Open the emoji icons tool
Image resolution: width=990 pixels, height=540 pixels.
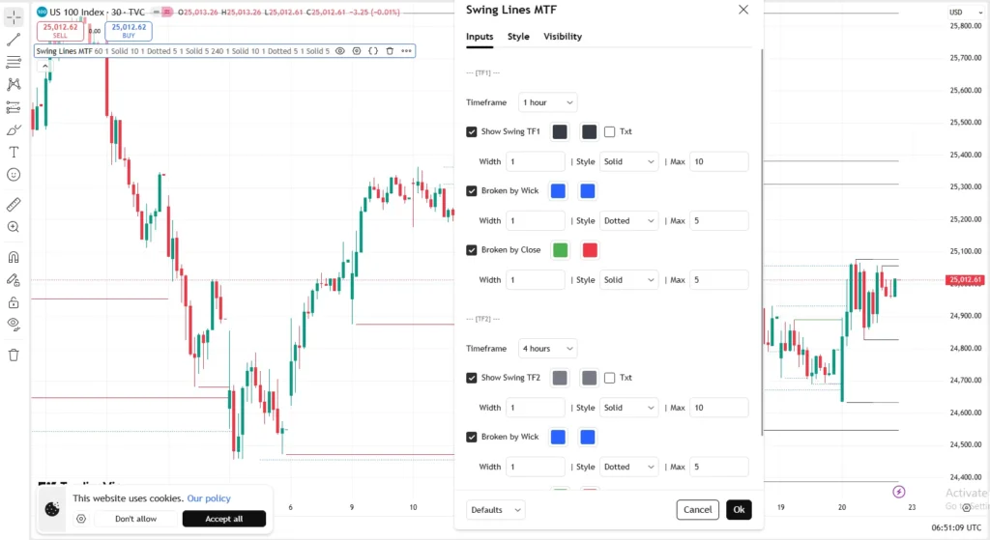[x=14, y=175]
